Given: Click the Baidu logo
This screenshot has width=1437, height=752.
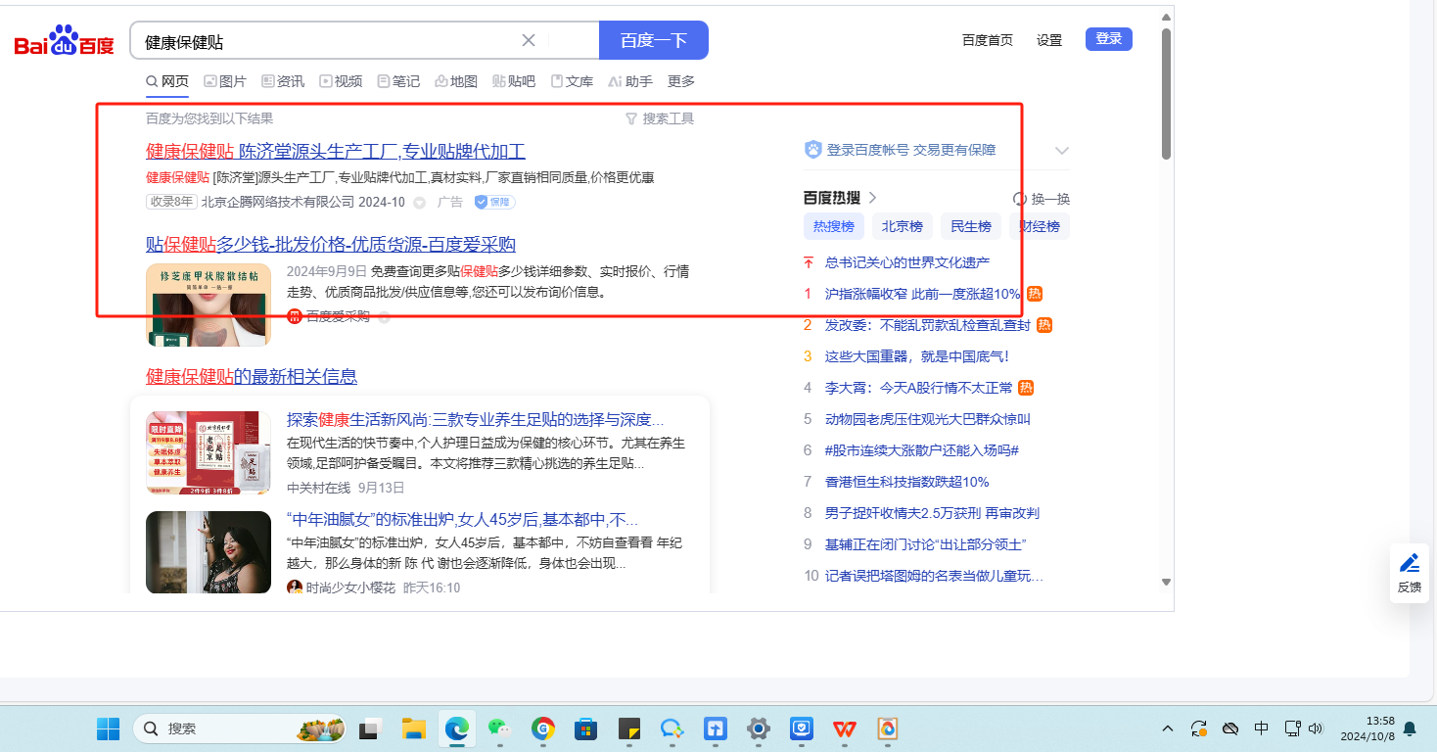Looking at the screenshot, I should [x=64, y=41].
